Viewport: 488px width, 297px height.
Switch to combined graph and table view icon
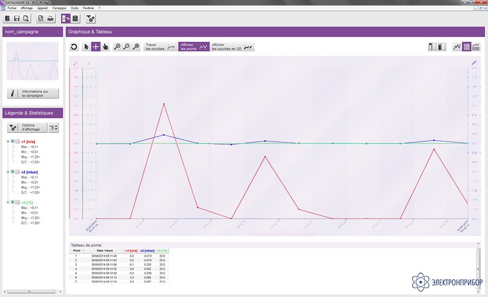(x=476, y=47)
